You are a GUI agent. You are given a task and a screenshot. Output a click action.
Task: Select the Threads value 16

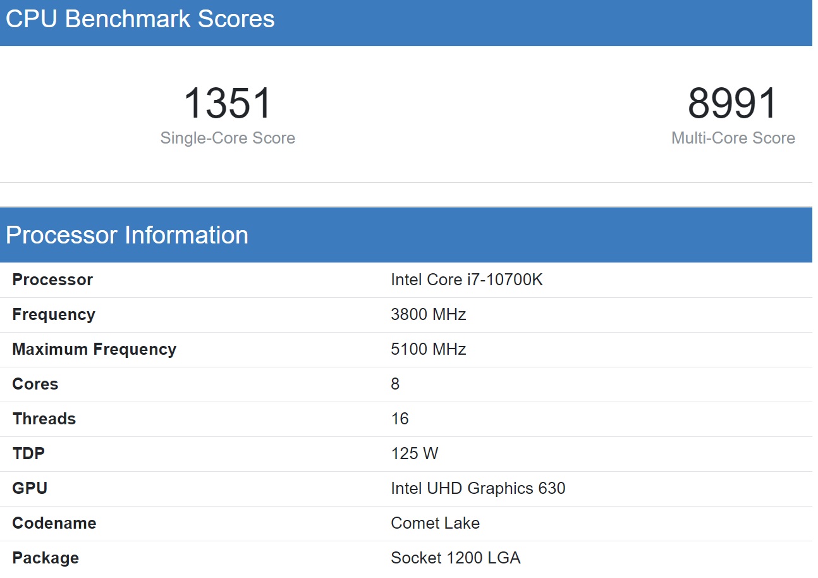pyautogui.click(x=400, y=419)
